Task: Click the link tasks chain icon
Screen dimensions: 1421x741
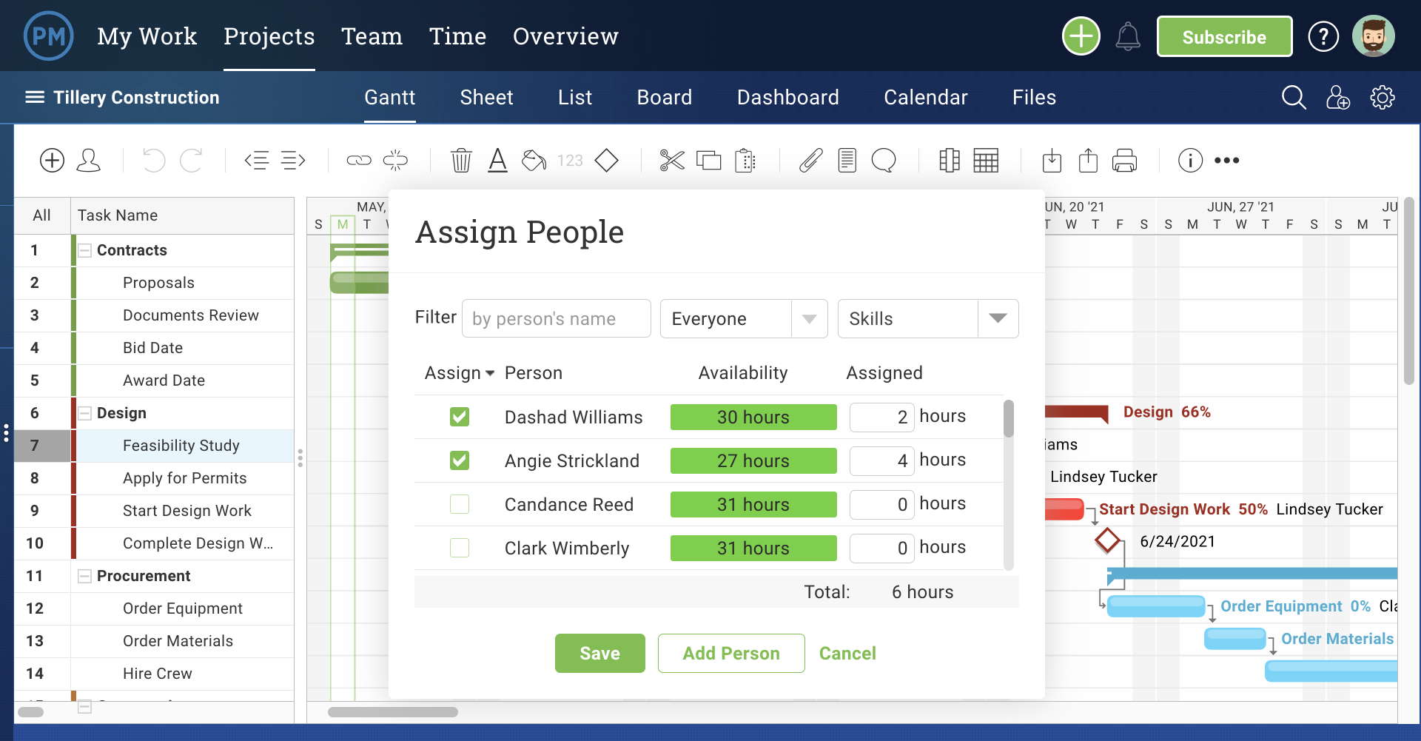Action: pos(359,160)
